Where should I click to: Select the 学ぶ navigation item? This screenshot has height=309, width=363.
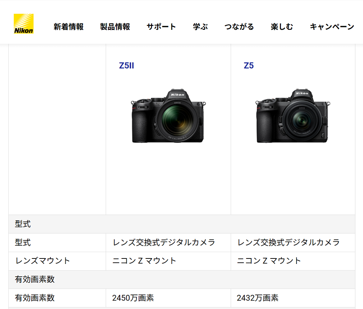(x=200, y=27)
